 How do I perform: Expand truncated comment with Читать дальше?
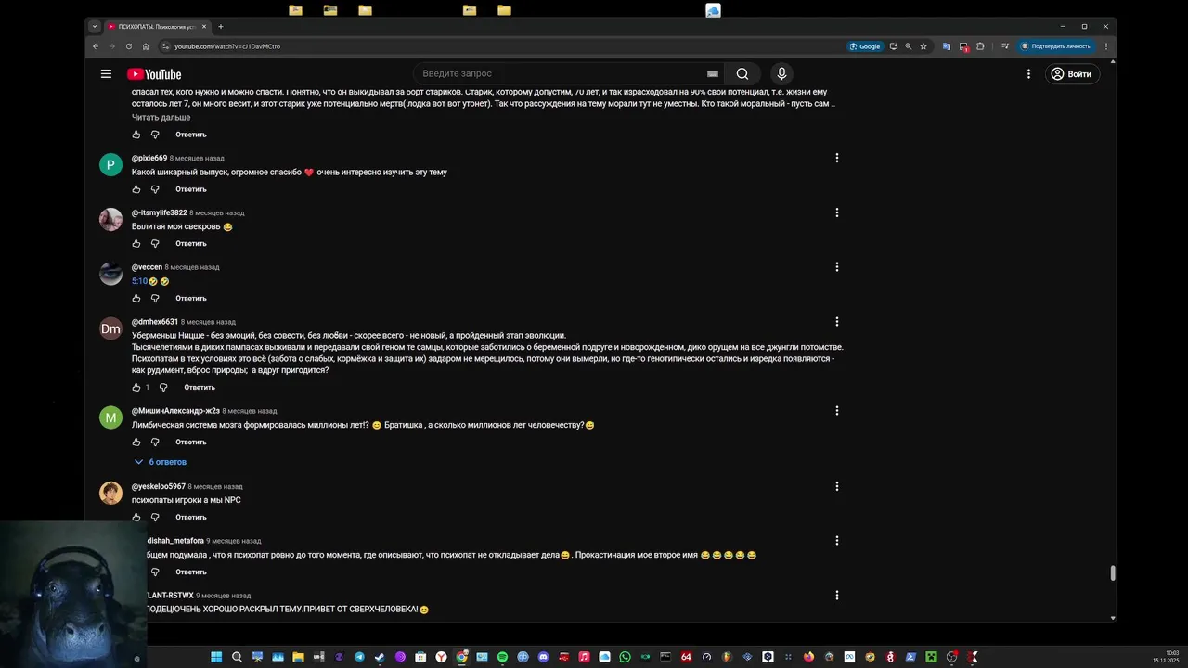click(x=161, y=117)
